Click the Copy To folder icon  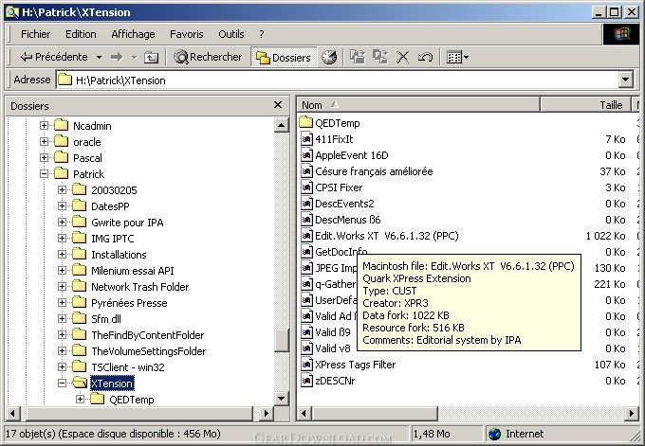tap(380, 57)
